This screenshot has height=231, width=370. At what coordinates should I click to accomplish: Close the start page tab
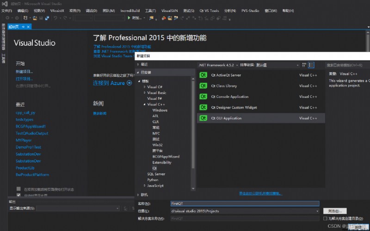click(28, 27)
